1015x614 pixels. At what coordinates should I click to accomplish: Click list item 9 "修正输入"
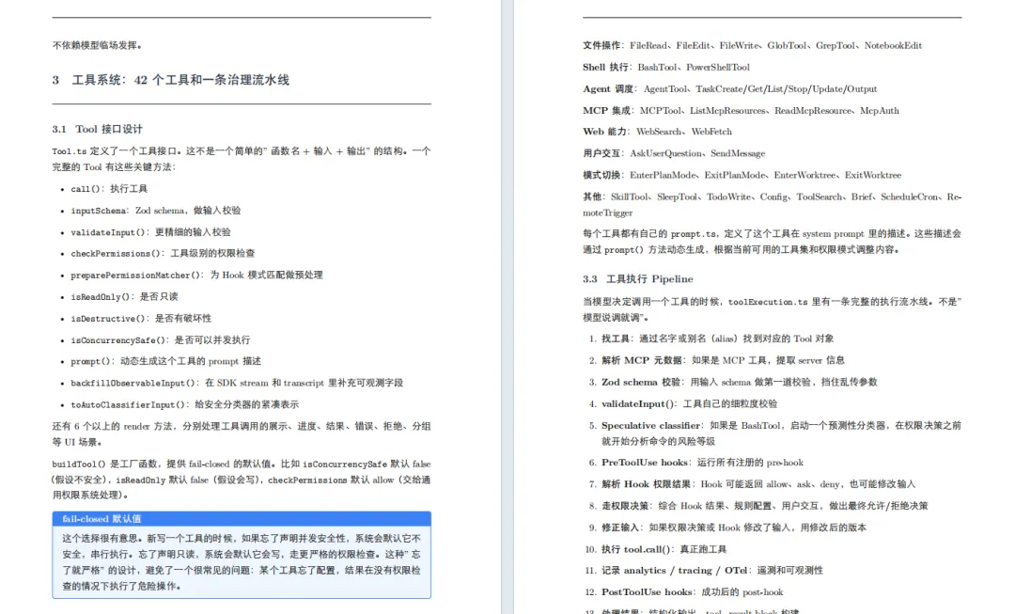tap(733, 527)
